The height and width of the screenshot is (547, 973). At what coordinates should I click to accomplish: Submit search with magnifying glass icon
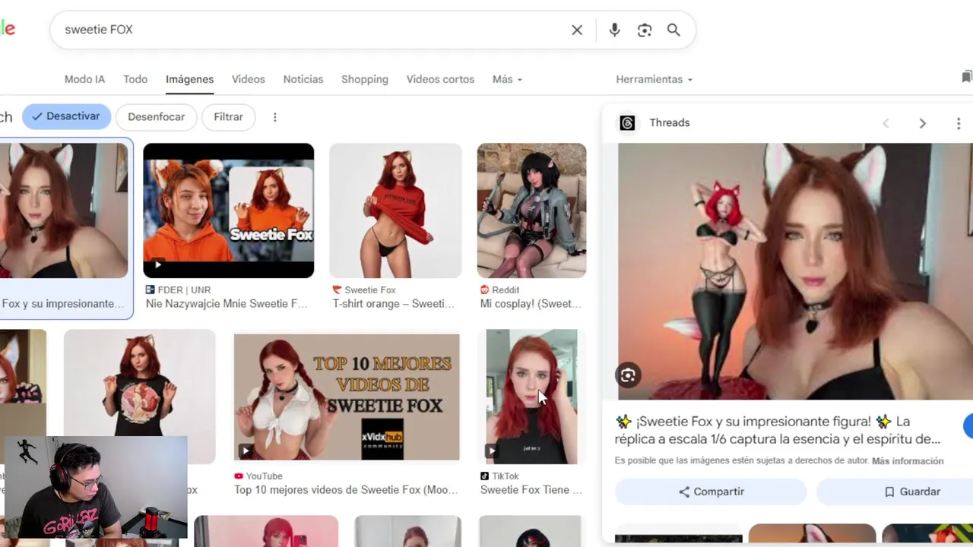pyautogui.click(x=673, y=30)
